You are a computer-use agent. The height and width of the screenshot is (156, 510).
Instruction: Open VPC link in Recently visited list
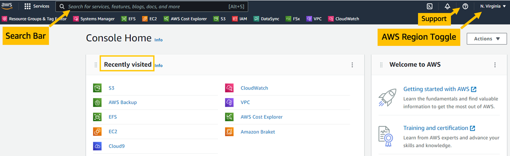(x=245, y=103)
